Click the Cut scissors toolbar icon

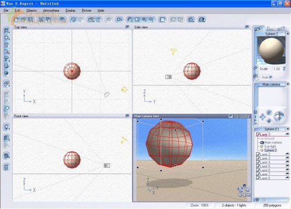coord(41,20)
